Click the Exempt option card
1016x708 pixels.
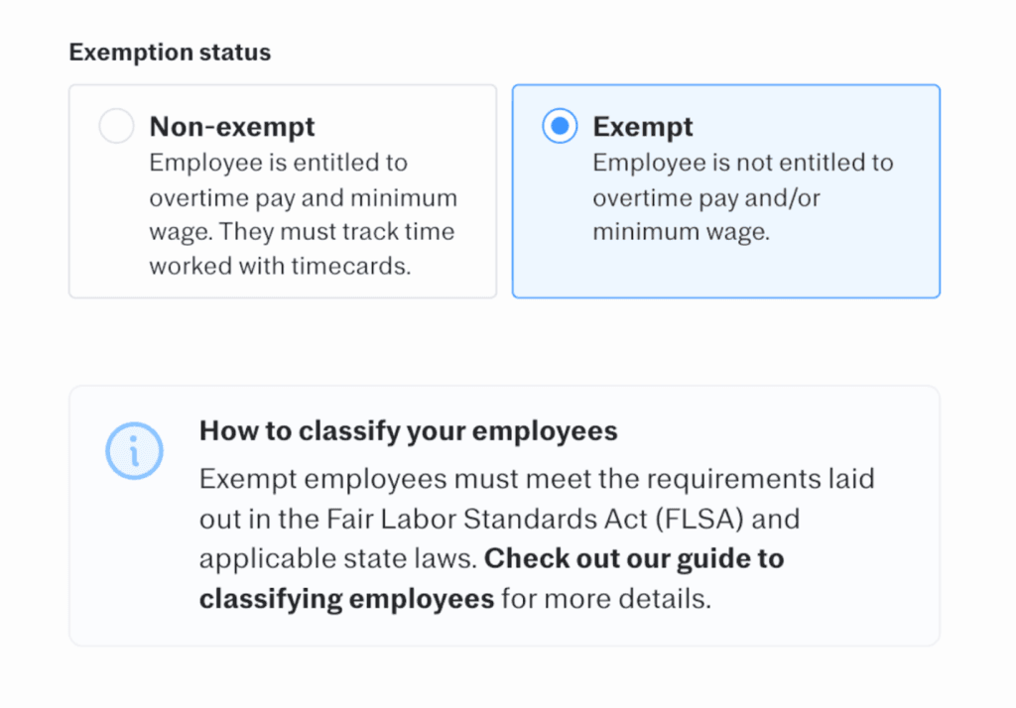click(725, 191)
